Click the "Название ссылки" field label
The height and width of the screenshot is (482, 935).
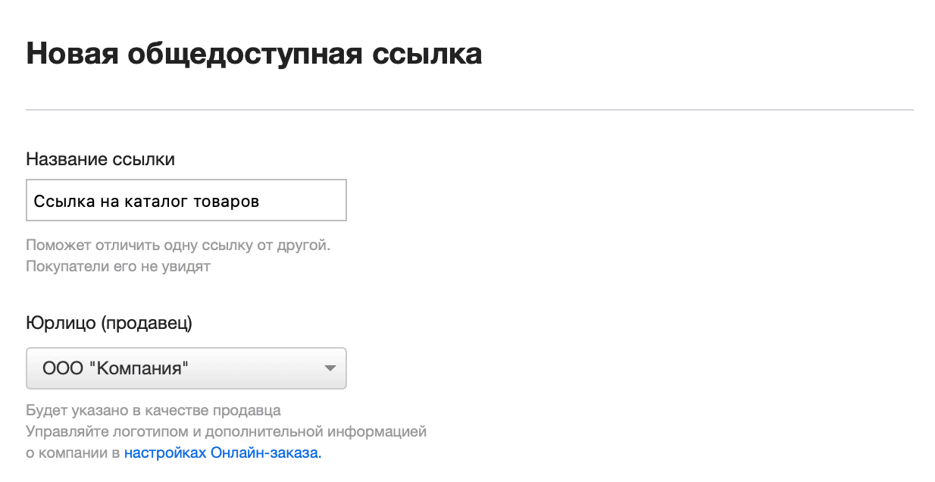pos(100,159)
